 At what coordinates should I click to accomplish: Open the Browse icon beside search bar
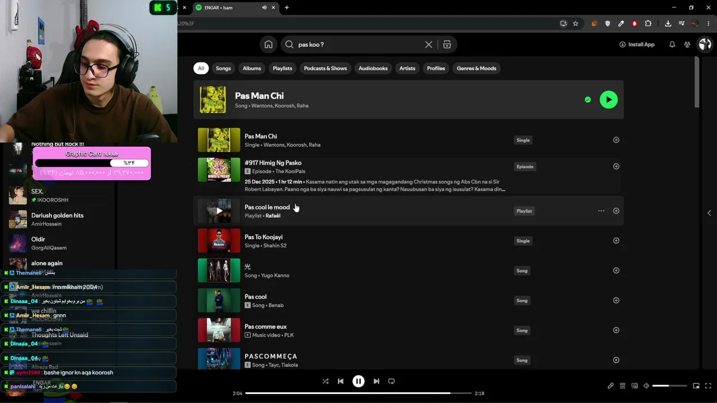[447, 45]
